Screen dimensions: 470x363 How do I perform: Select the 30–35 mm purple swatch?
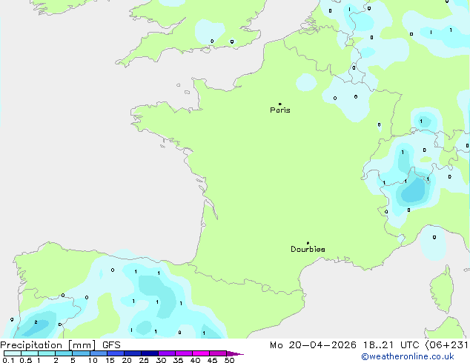tap(167, 353)
